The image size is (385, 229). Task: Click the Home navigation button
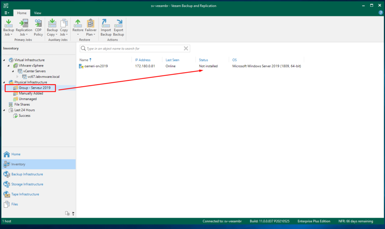[x=15, y=154]
